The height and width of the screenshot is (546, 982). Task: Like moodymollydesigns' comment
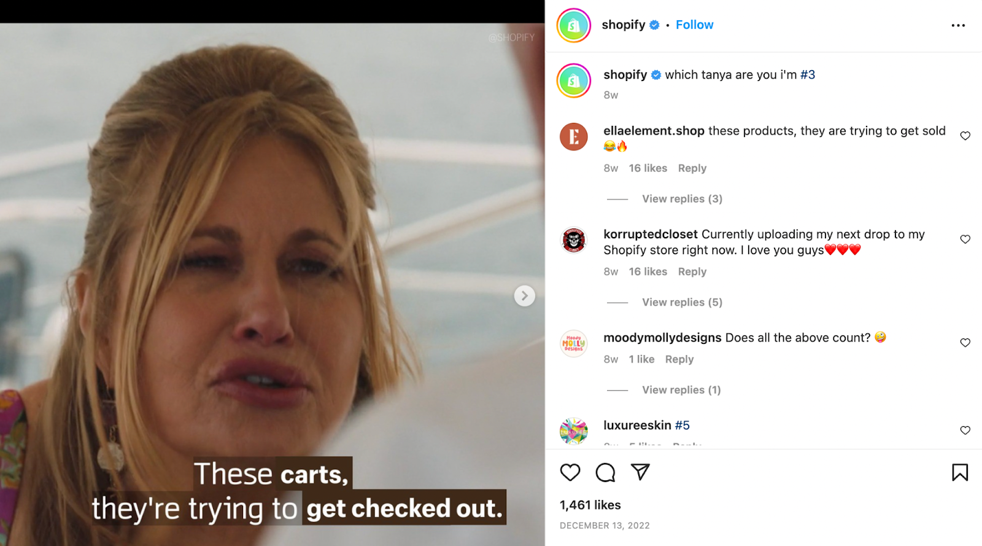coord(965,343)
